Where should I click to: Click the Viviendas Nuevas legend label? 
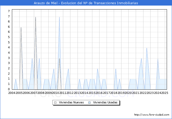click(x=71, y=102)
